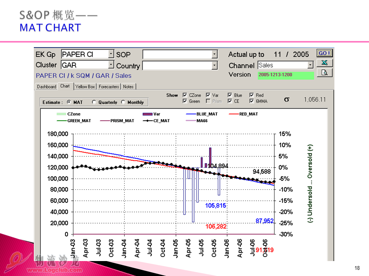
Task: Open the EK Gp dropdown arrow
Action: [111, 54]
